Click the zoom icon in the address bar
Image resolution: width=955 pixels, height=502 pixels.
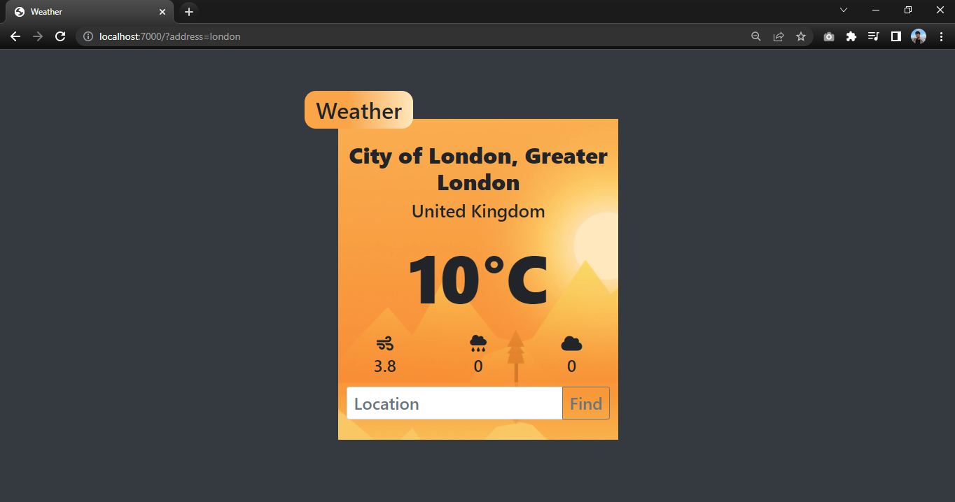click(x=756, y=36)
